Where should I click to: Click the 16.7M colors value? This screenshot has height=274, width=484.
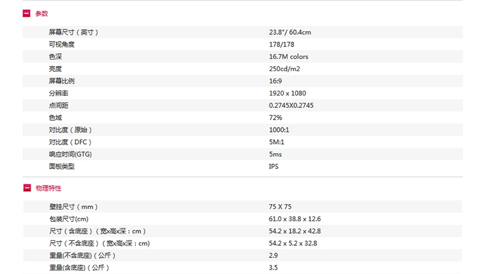(289, 56)
